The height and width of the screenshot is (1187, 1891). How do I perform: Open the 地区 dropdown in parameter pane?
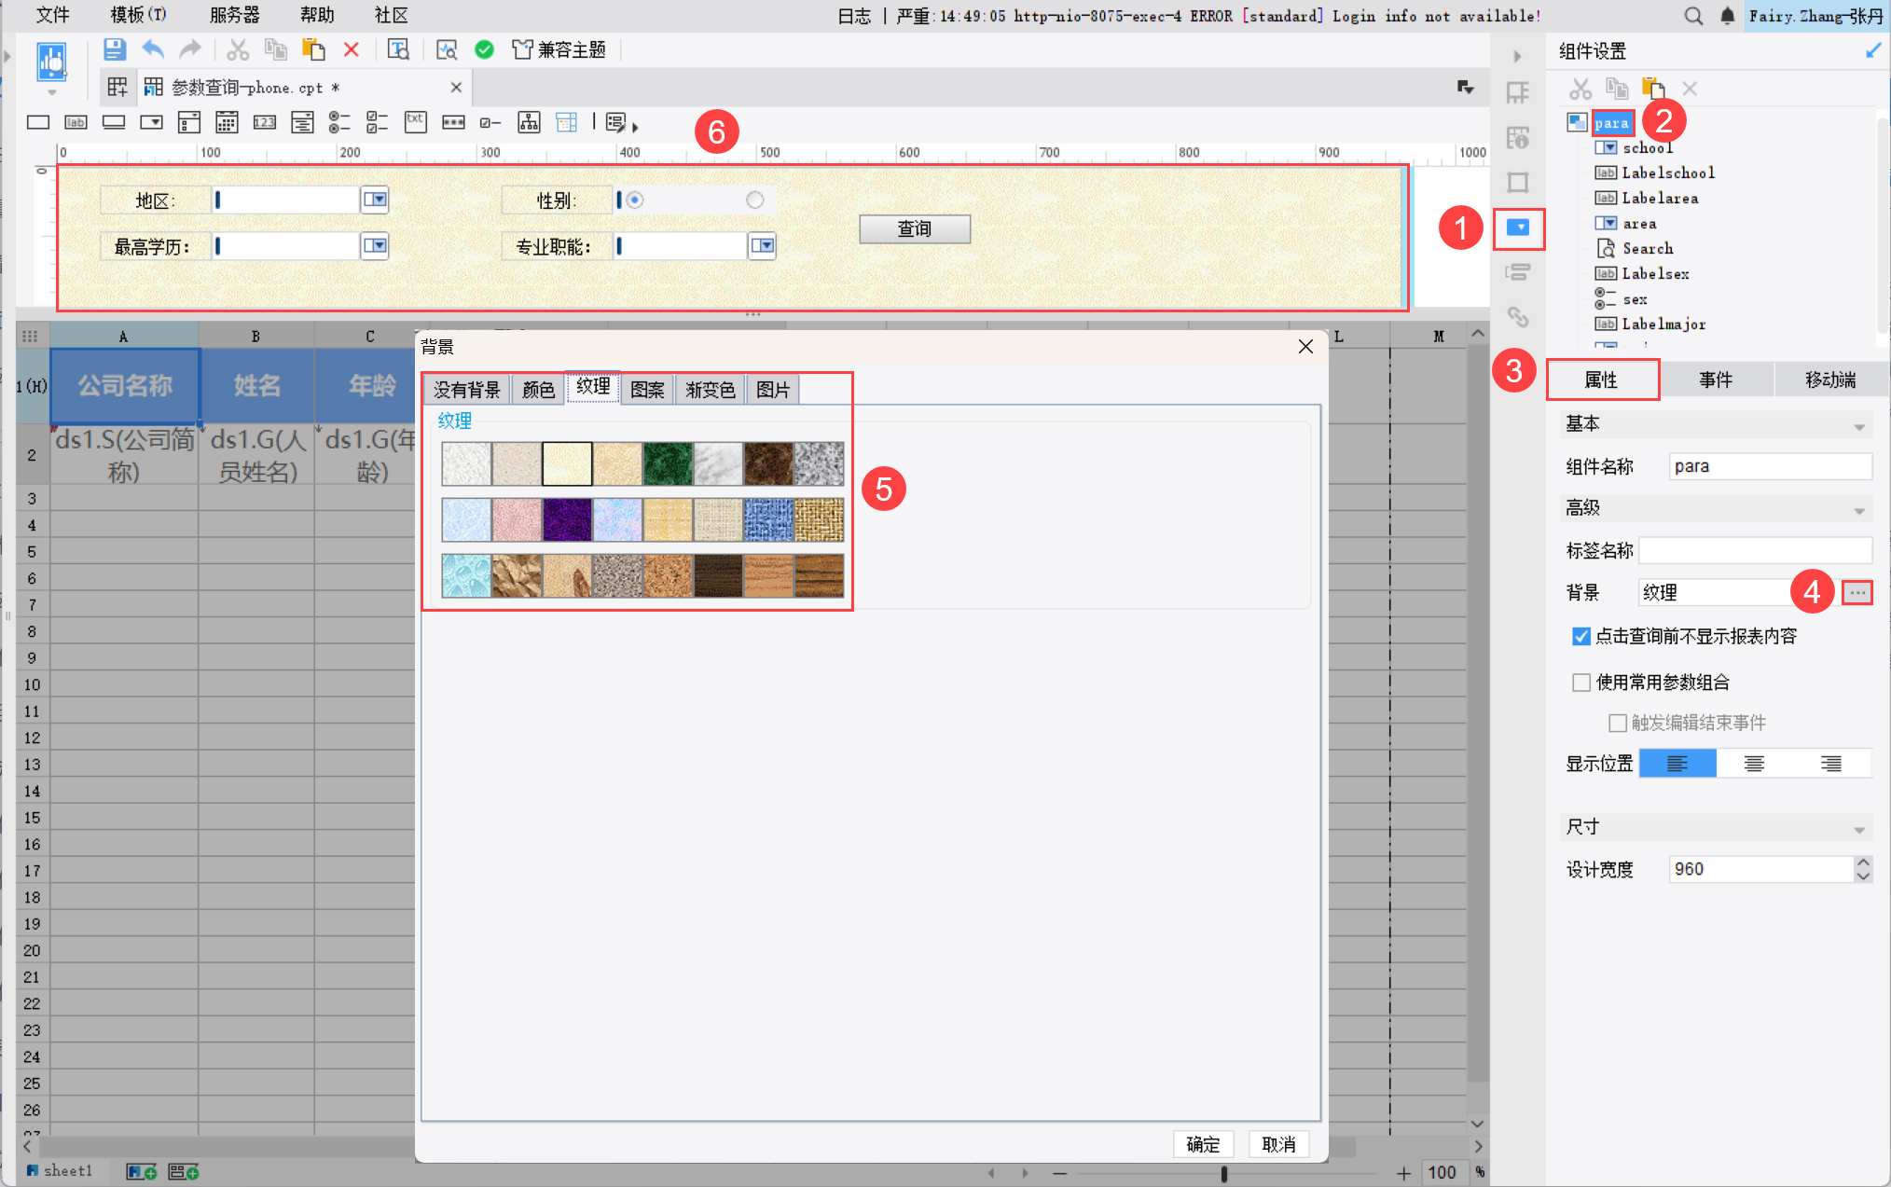click(x=375, y=200)
